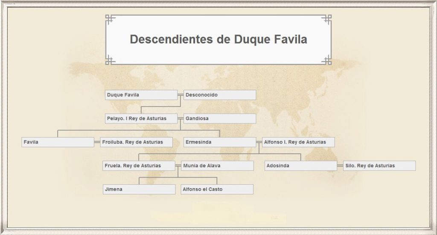Select the Favila child box

click(x=58, y=142)
